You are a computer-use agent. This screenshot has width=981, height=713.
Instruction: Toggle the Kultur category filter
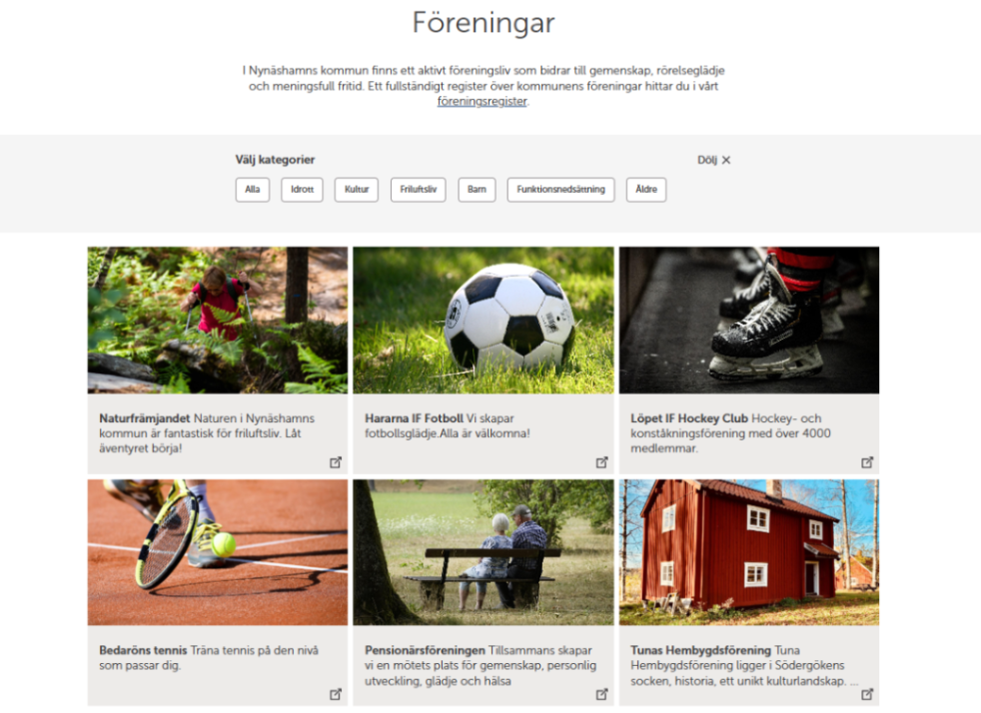click(357, 190)
